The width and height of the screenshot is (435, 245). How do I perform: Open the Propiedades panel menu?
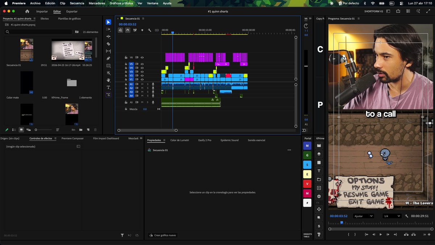[164, 140]
